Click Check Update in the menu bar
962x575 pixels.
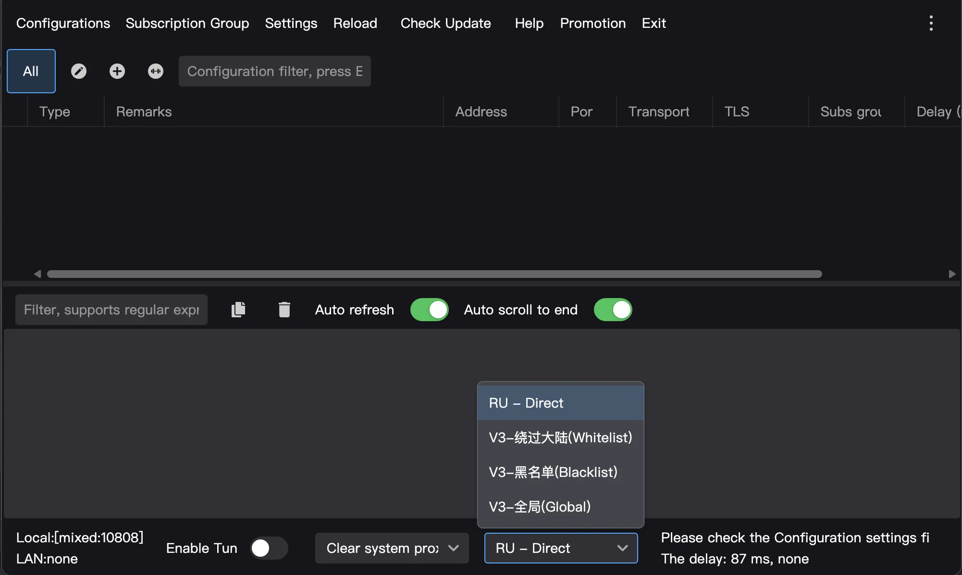pyautogui.click(x=445, y=23)
